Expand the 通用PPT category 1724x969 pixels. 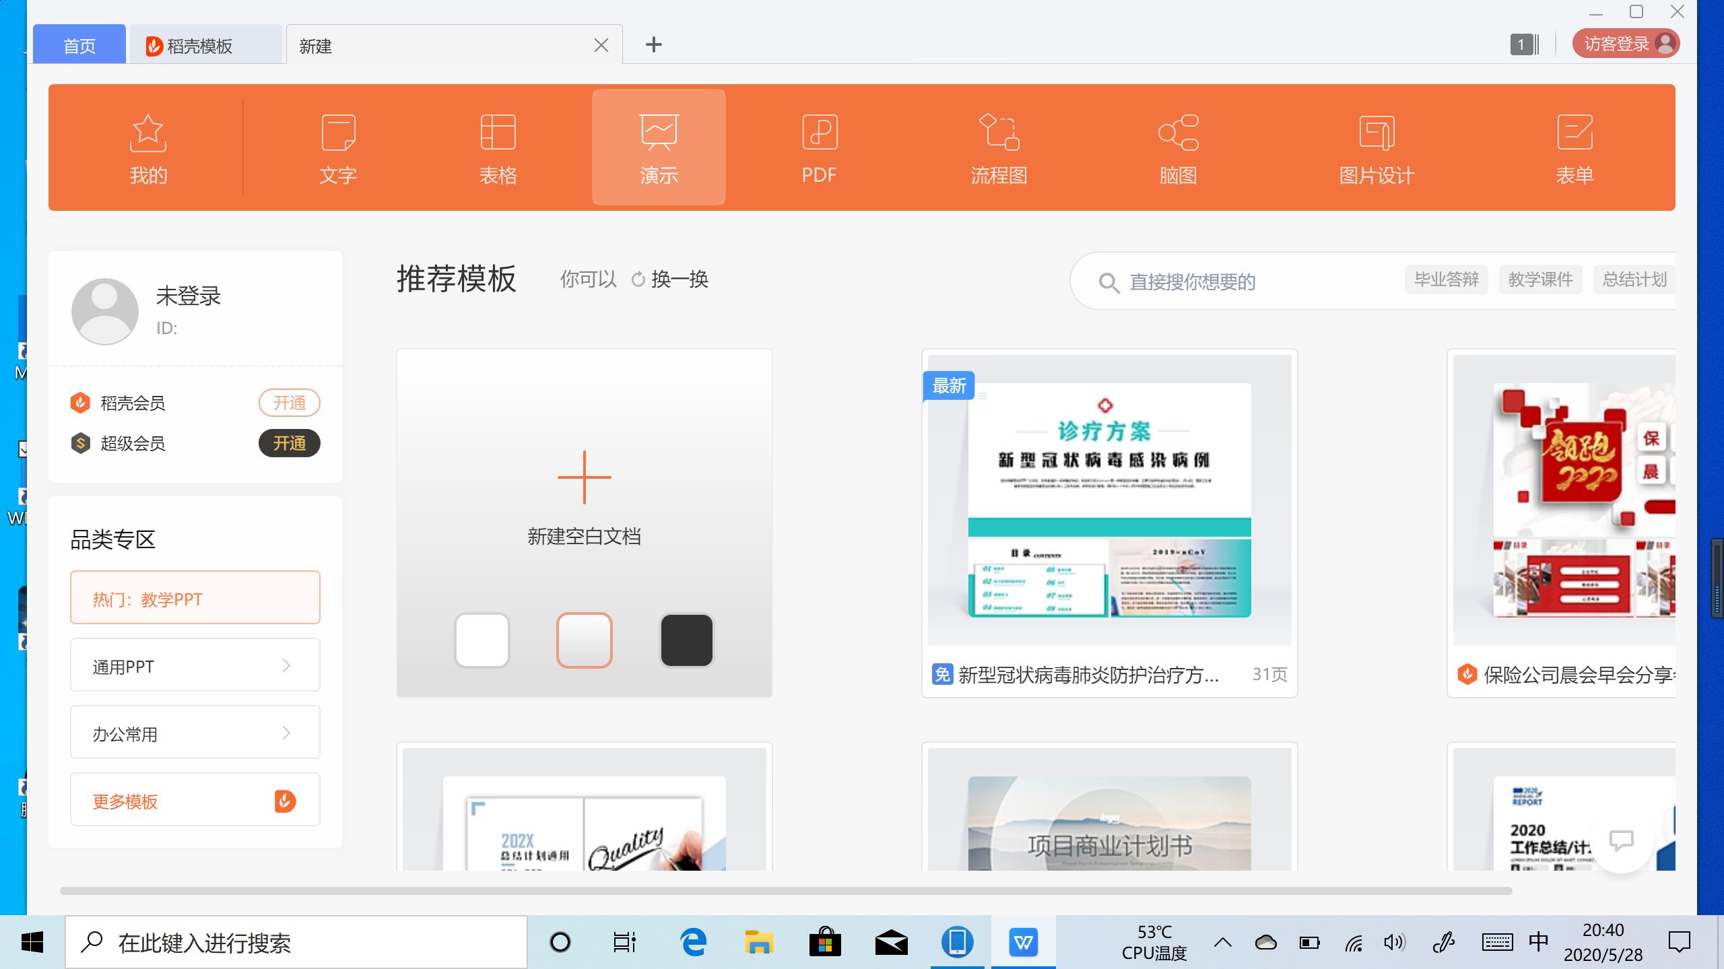(x=195, y=665)
